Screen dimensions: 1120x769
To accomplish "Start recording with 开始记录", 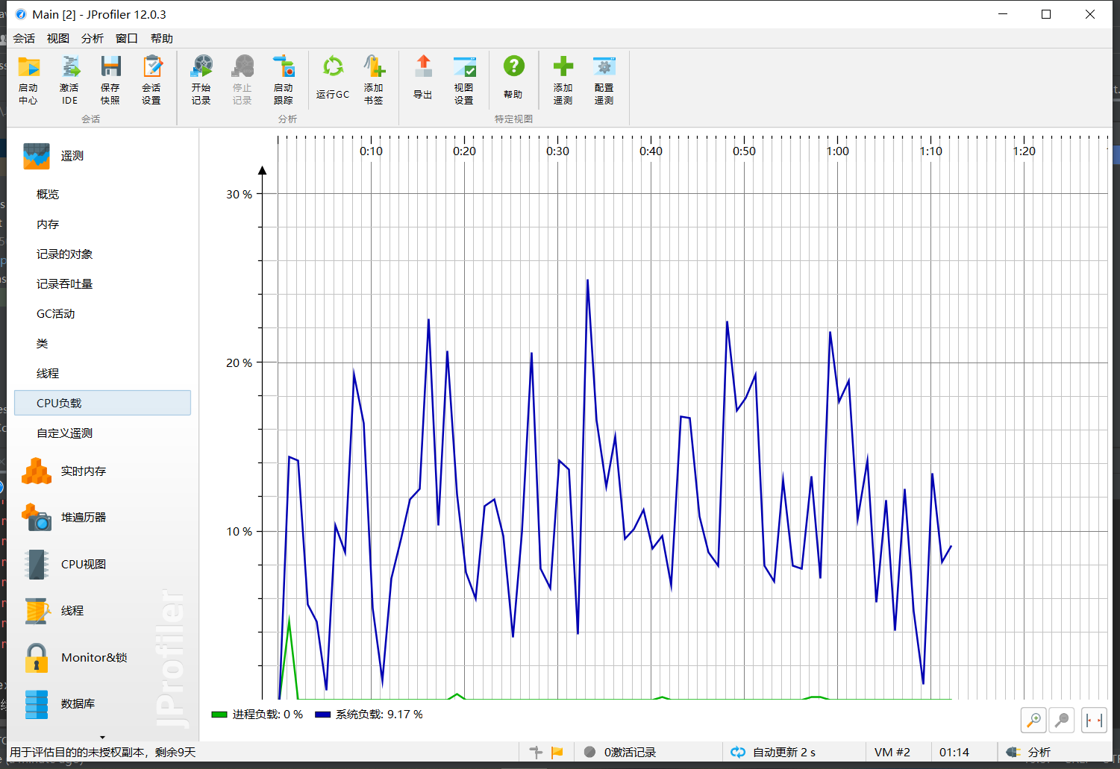I will tap(201, 80).
